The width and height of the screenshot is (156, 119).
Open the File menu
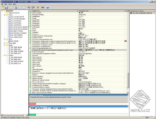tap(2, 4)
